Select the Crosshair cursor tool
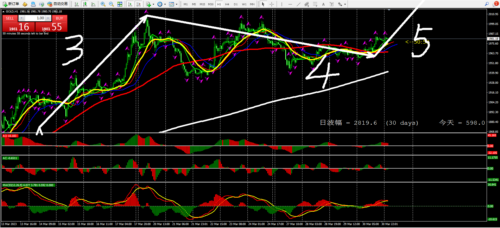This screenshot has width=500, height=228. [x=272, y=4]
